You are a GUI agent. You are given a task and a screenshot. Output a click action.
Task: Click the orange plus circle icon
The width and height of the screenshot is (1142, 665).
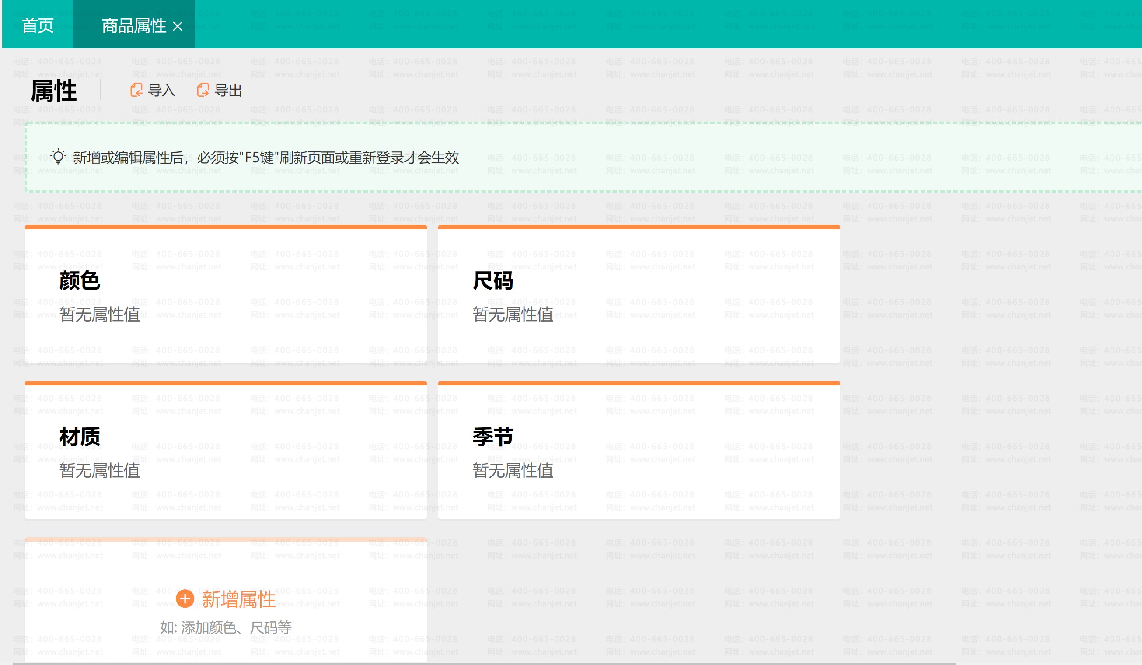point(185,599)
